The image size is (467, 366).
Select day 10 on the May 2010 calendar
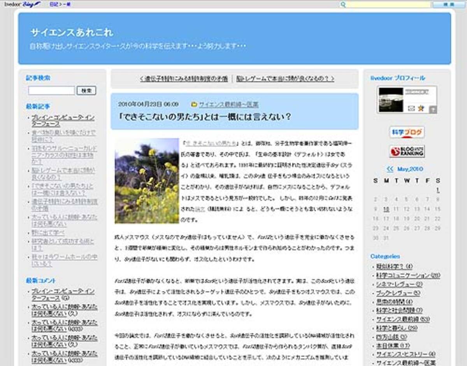[386, 208]
